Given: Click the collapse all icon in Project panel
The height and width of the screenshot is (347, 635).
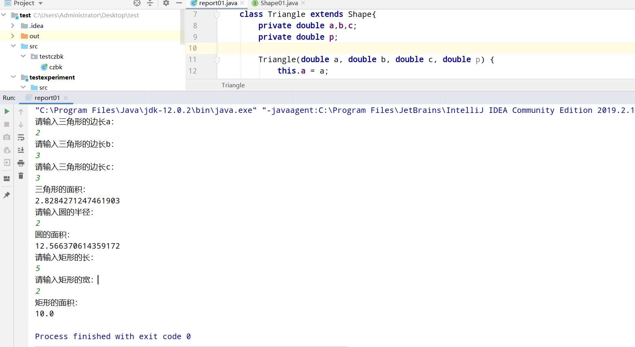Looking at the screenshot, I should (x=150, y=3).
